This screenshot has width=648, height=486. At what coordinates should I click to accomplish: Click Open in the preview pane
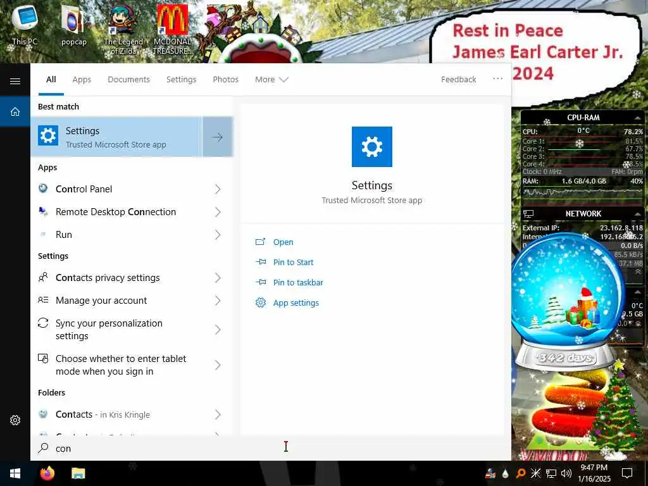click(x=283, y=242)
